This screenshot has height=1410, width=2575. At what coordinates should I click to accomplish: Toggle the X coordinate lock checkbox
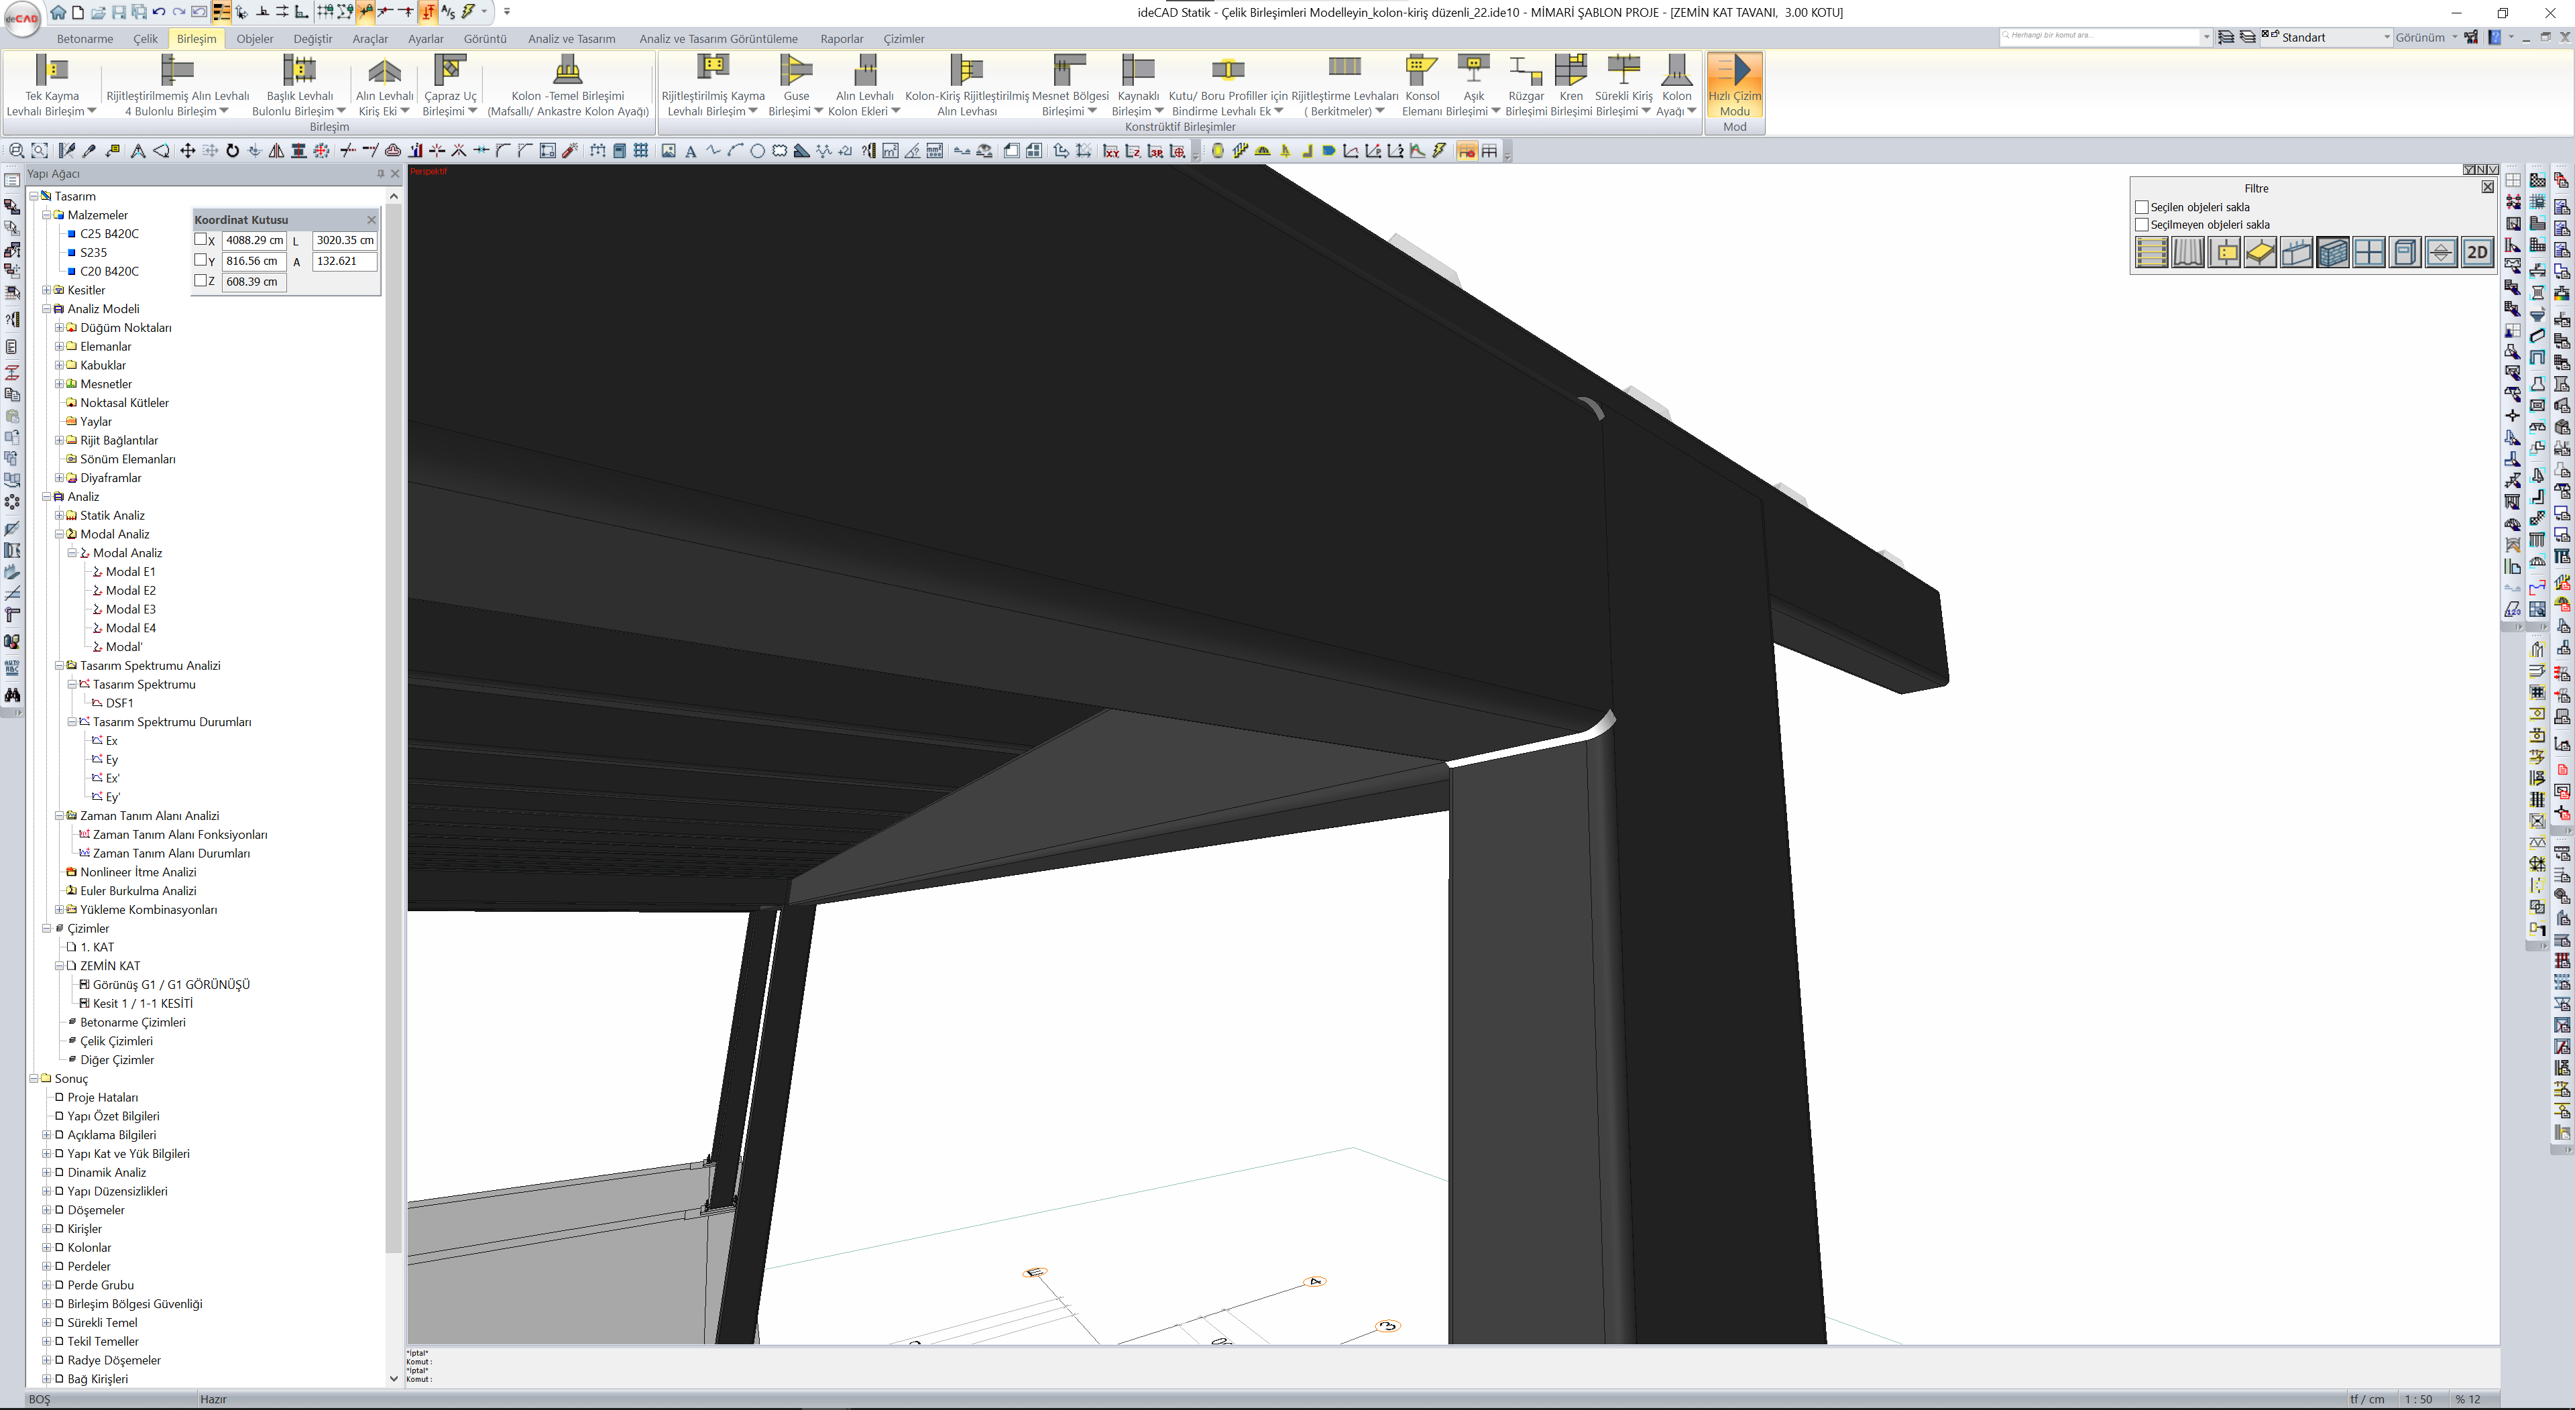201,240
